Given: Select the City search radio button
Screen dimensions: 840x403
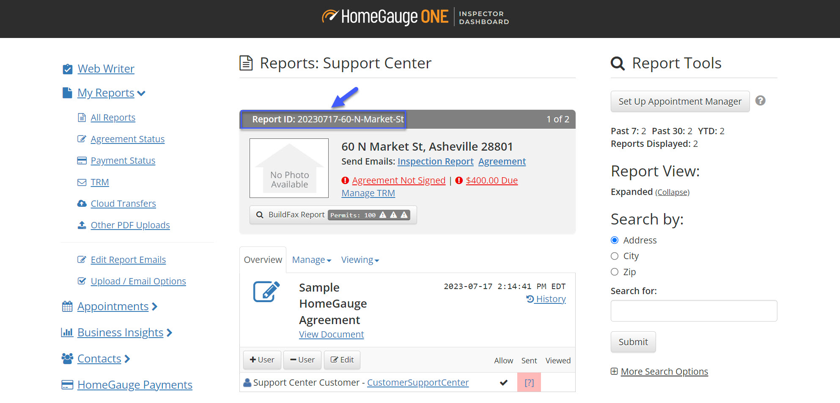Looking at the screenshot, I should [x=615, y=256].
